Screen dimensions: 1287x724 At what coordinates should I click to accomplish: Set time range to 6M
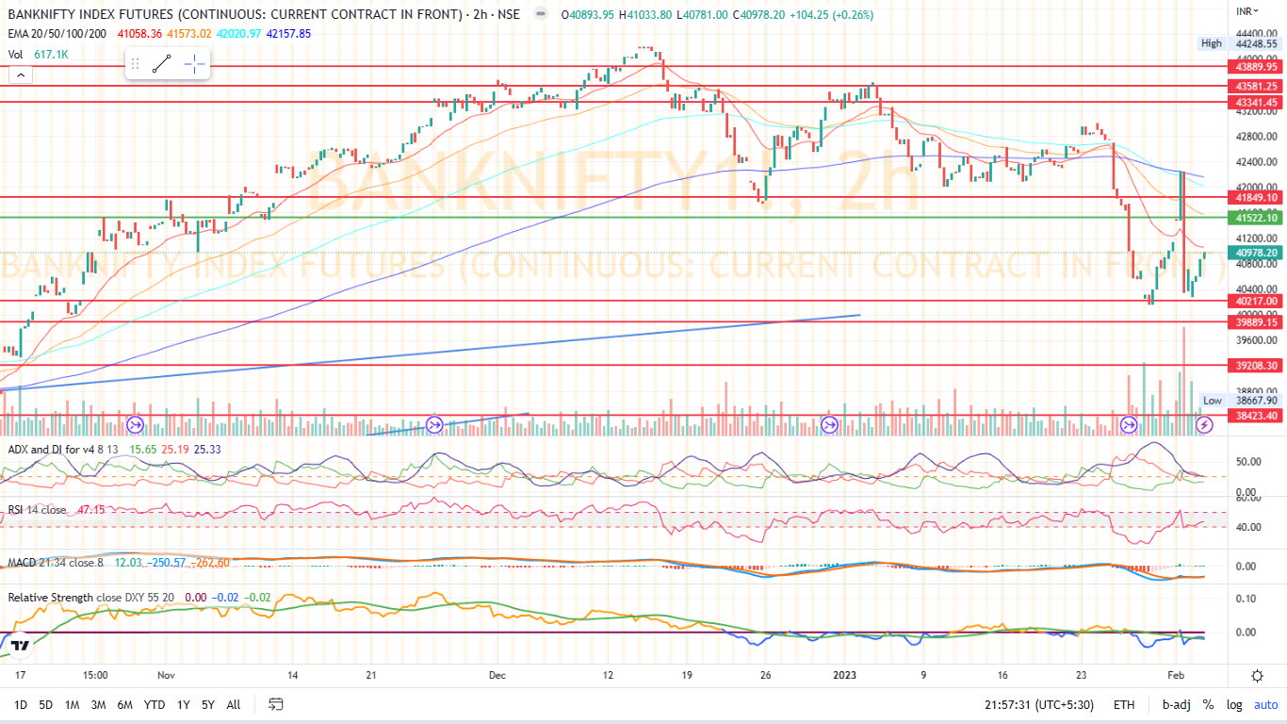tap(124, 704)
